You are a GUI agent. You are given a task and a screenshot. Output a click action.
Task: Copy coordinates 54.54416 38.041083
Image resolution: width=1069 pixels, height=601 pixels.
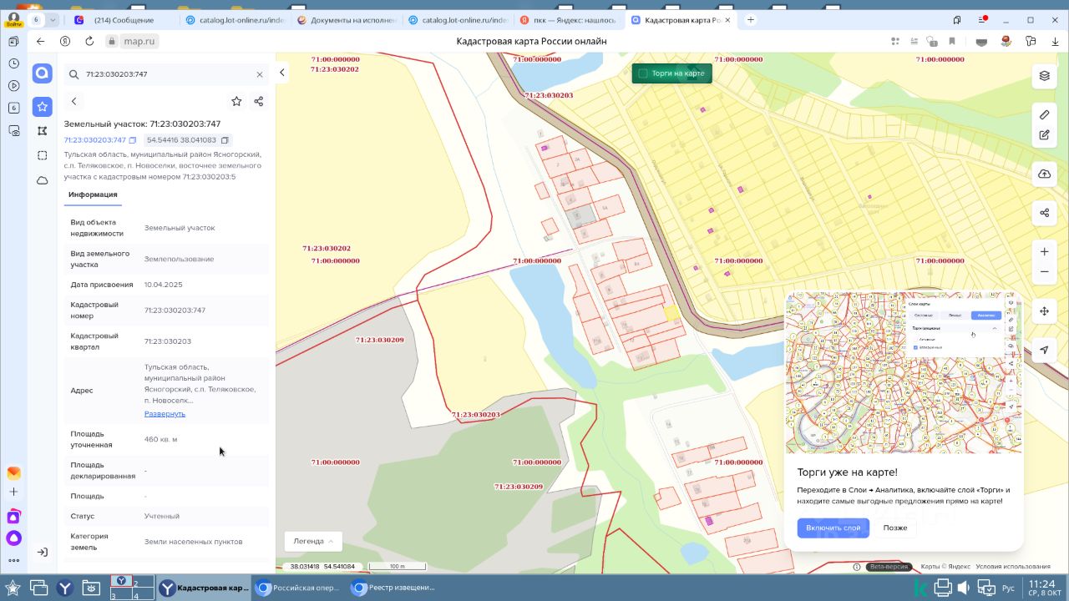pos(225,140)
